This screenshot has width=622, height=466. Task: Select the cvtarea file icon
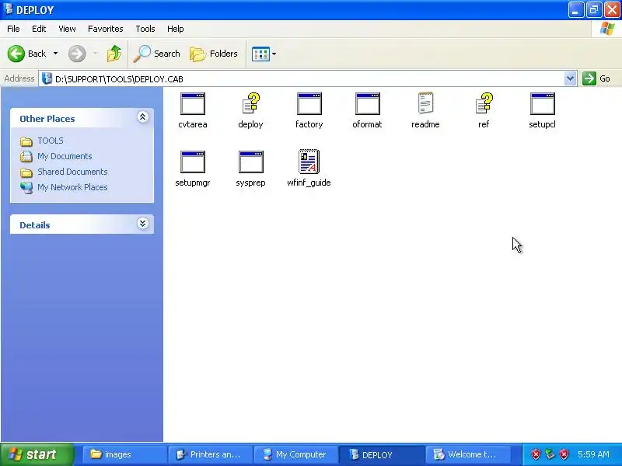tap(192, 104)
